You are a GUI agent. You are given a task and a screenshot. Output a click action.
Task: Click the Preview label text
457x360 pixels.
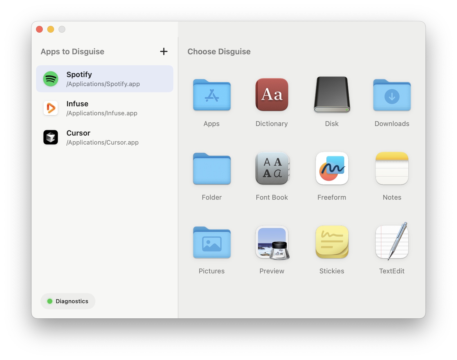(272, 271)
